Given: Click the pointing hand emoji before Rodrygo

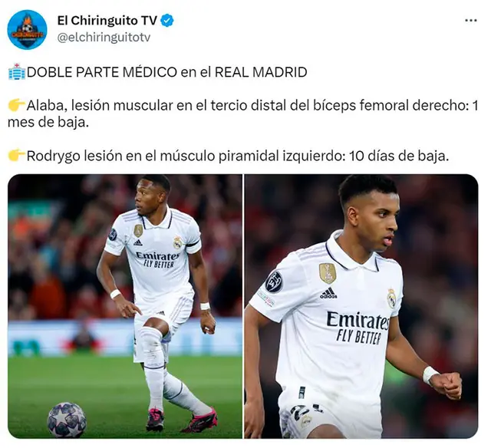Looking at the screenshot, I should pos(17,156).
